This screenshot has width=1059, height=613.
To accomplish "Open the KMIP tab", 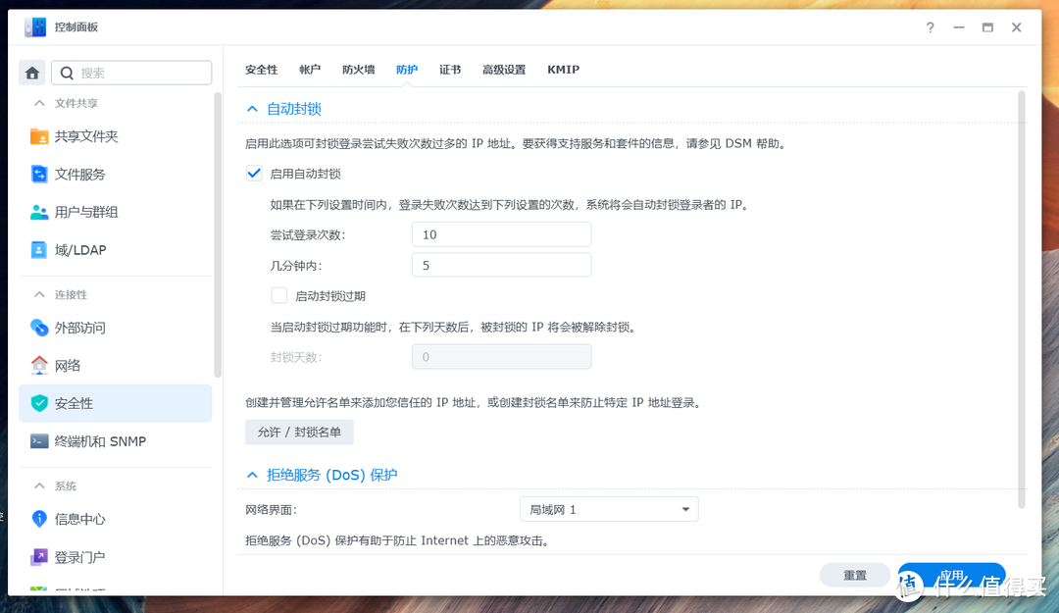I will click(563, 70).
